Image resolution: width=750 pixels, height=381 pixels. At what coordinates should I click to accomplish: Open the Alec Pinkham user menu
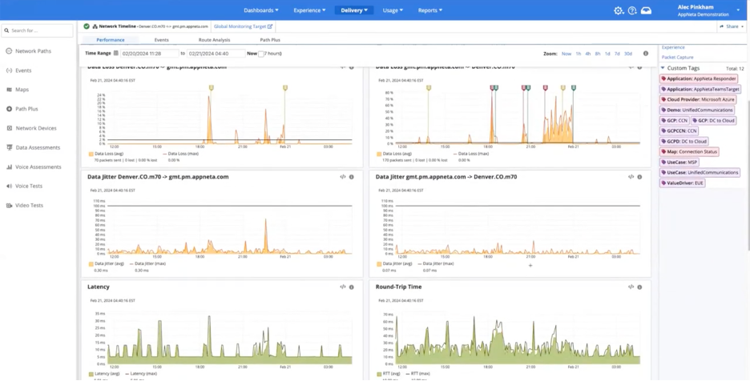[x=709, y=10]
